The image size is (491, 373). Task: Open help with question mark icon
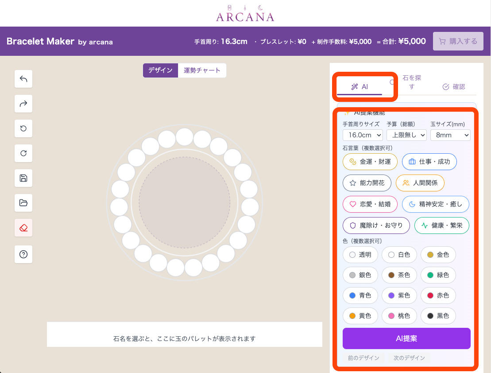click(x=23, y=254)
